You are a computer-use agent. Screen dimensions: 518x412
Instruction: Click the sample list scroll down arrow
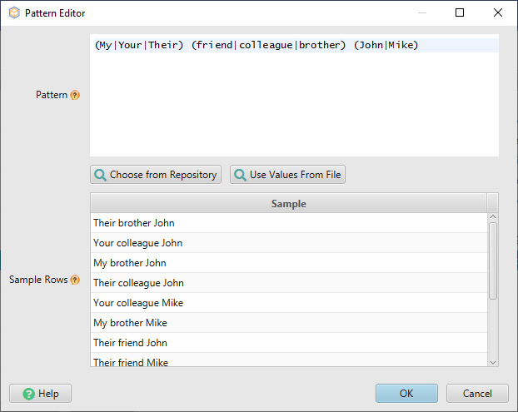point(493,361)
